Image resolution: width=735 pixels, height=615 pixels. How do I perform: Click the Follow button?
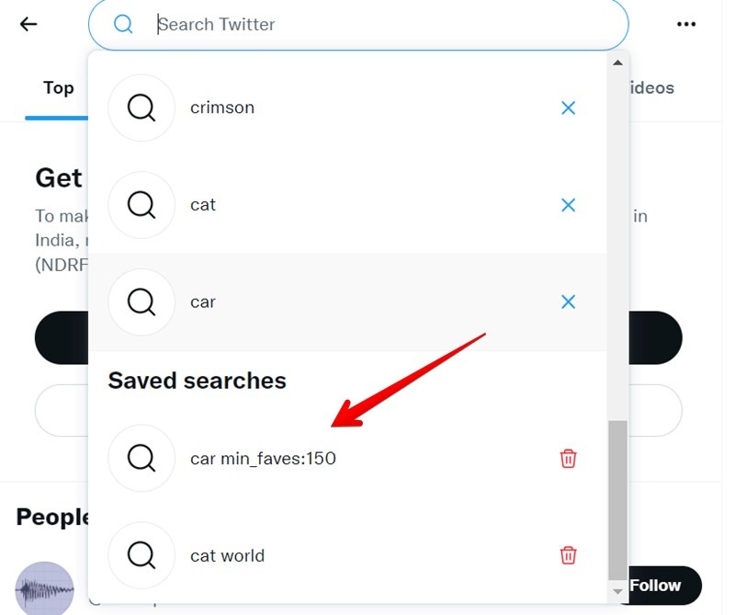656,586
